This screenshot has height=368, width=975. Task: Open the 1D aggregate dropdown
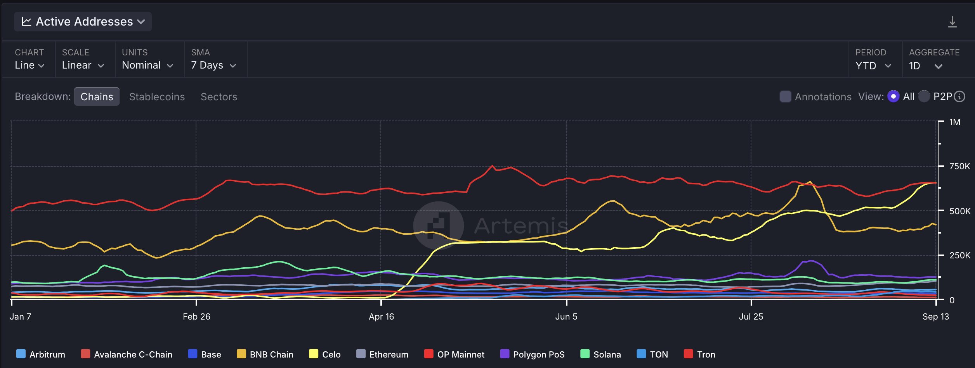click(927, 65)
